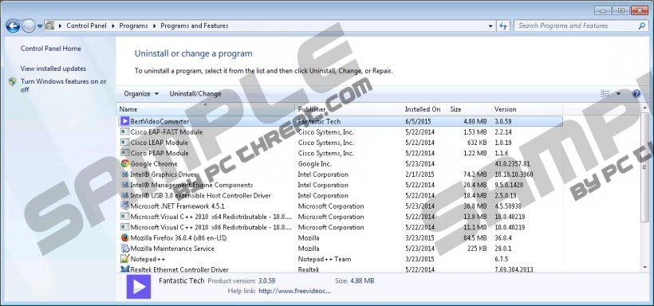Click the list scrollbar down arrow
Screen dimensions: 654x306
click(x=644, y=267)
